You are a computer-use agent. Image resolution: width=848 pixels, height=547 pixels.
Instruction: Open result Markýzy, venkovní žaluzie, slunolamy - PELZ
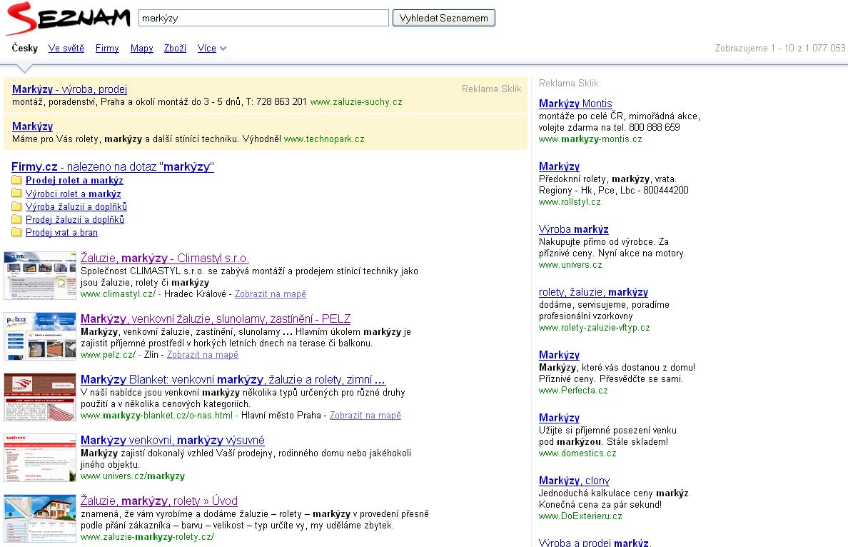(216, 318)
